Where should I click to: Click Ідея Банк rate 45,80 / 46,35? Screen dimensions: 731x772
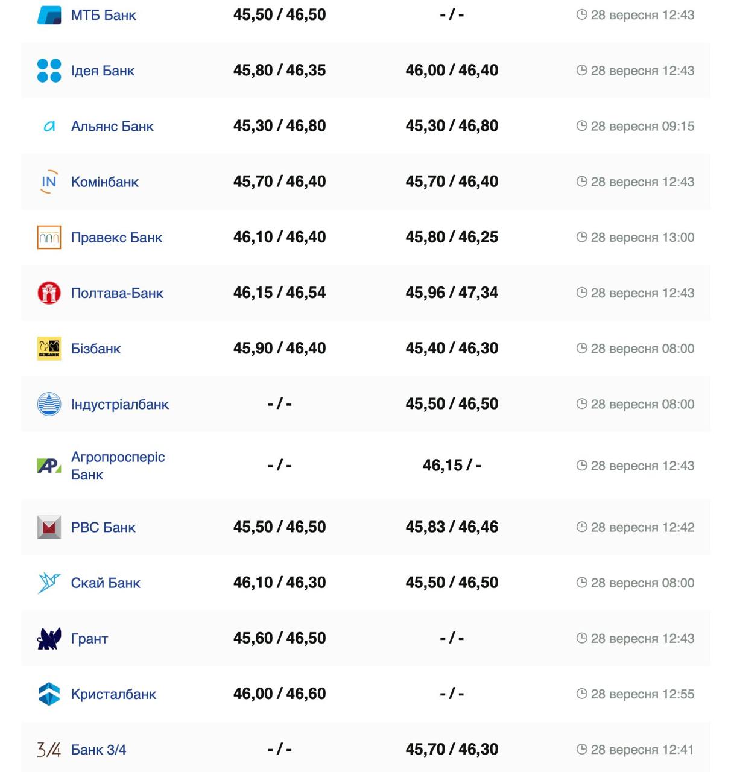pyautogui.click(x=279, y=71)
